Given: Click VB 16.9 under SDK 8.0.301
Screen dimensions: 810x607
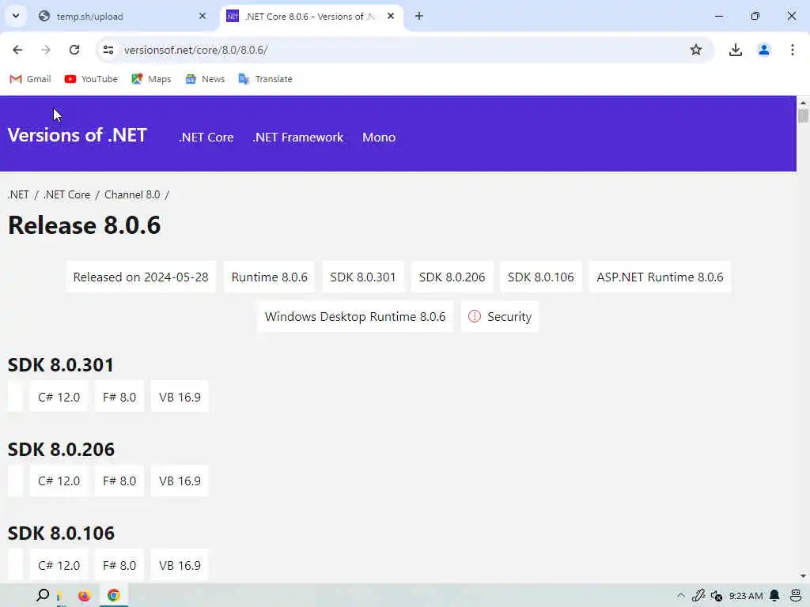Looking at the screenshot, I should (x=180, y=397).
